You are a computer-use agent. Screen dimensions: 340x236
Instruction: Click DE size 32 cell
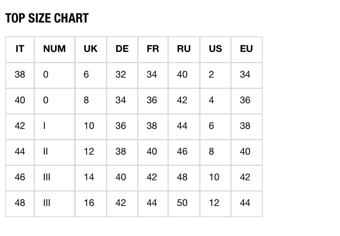pyautogui.click(x=122, y=75)
